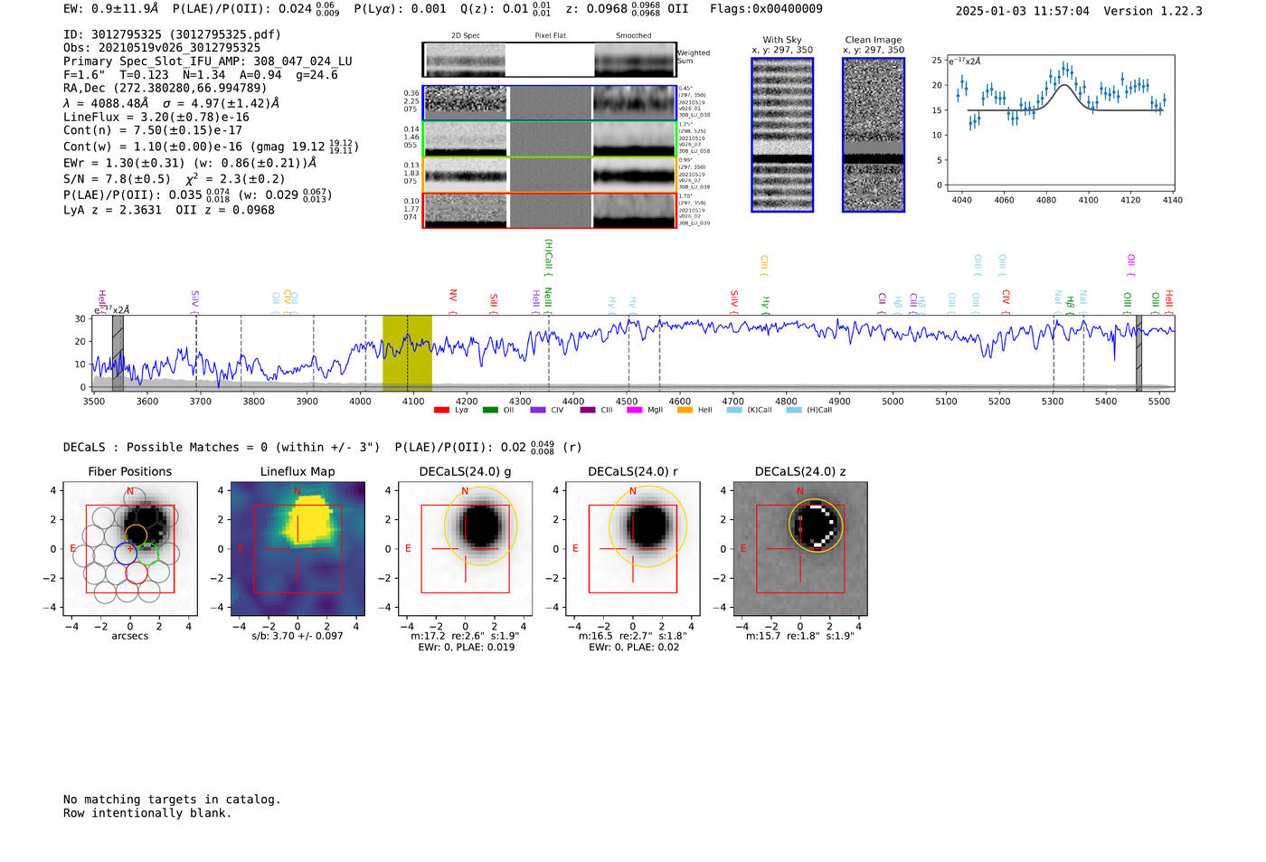1266x862 pixels.
Task: Click the '2D Spec' column header
Action: [x=466, y=36]
